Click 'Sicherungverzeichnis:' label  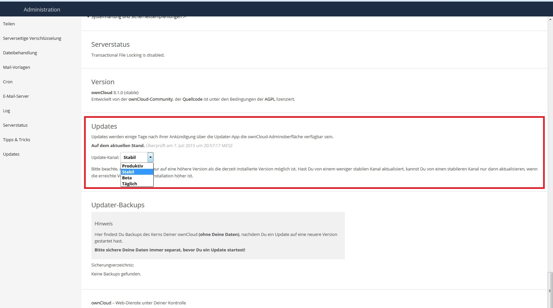pyautogui.click(x=112, y=265)
